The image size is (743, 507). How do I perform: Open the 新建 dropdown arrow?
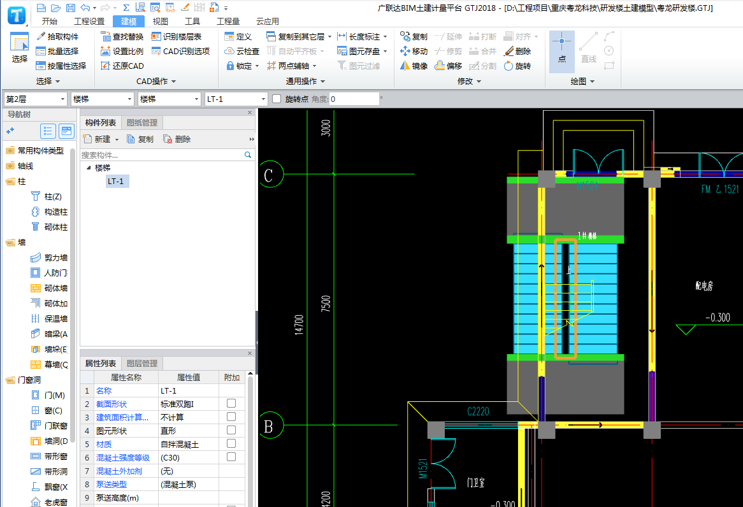click(117, 139)
